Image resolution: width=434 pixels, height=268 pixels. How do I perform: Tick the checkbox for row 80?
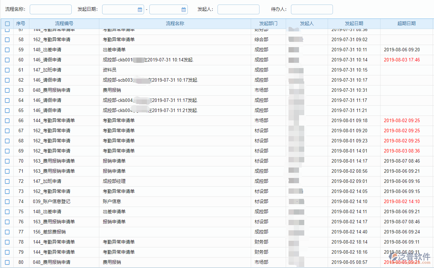tap(7, 262)
